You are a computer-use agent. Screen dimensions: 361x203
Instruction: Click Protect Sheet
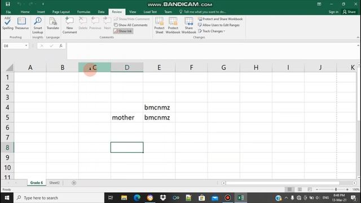point(159,25)
